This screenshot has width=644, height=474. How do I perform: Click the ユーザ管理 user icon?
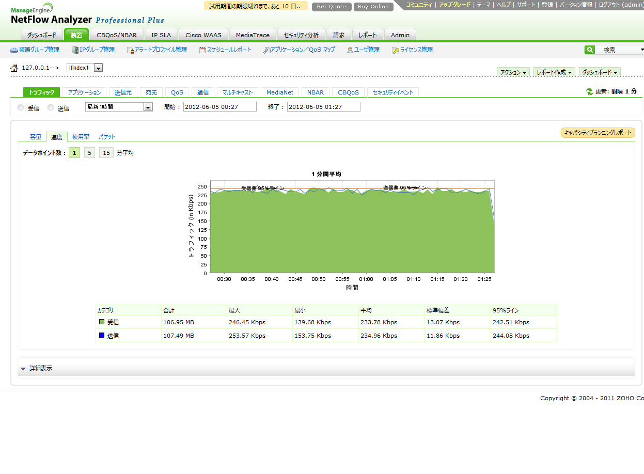350,50
